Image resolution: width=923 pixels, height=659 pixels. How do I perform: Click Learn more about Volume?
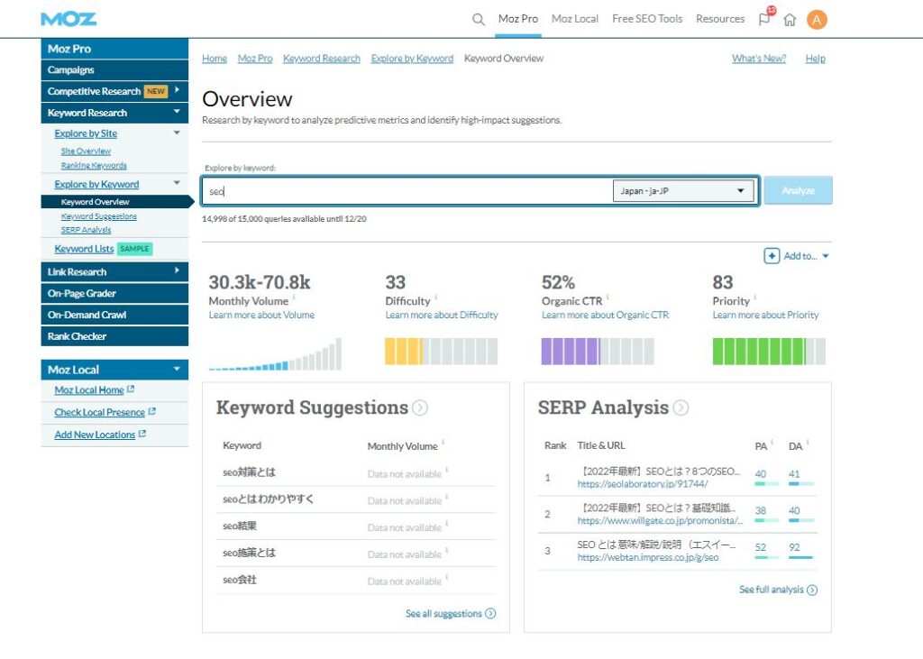point(261,315)
